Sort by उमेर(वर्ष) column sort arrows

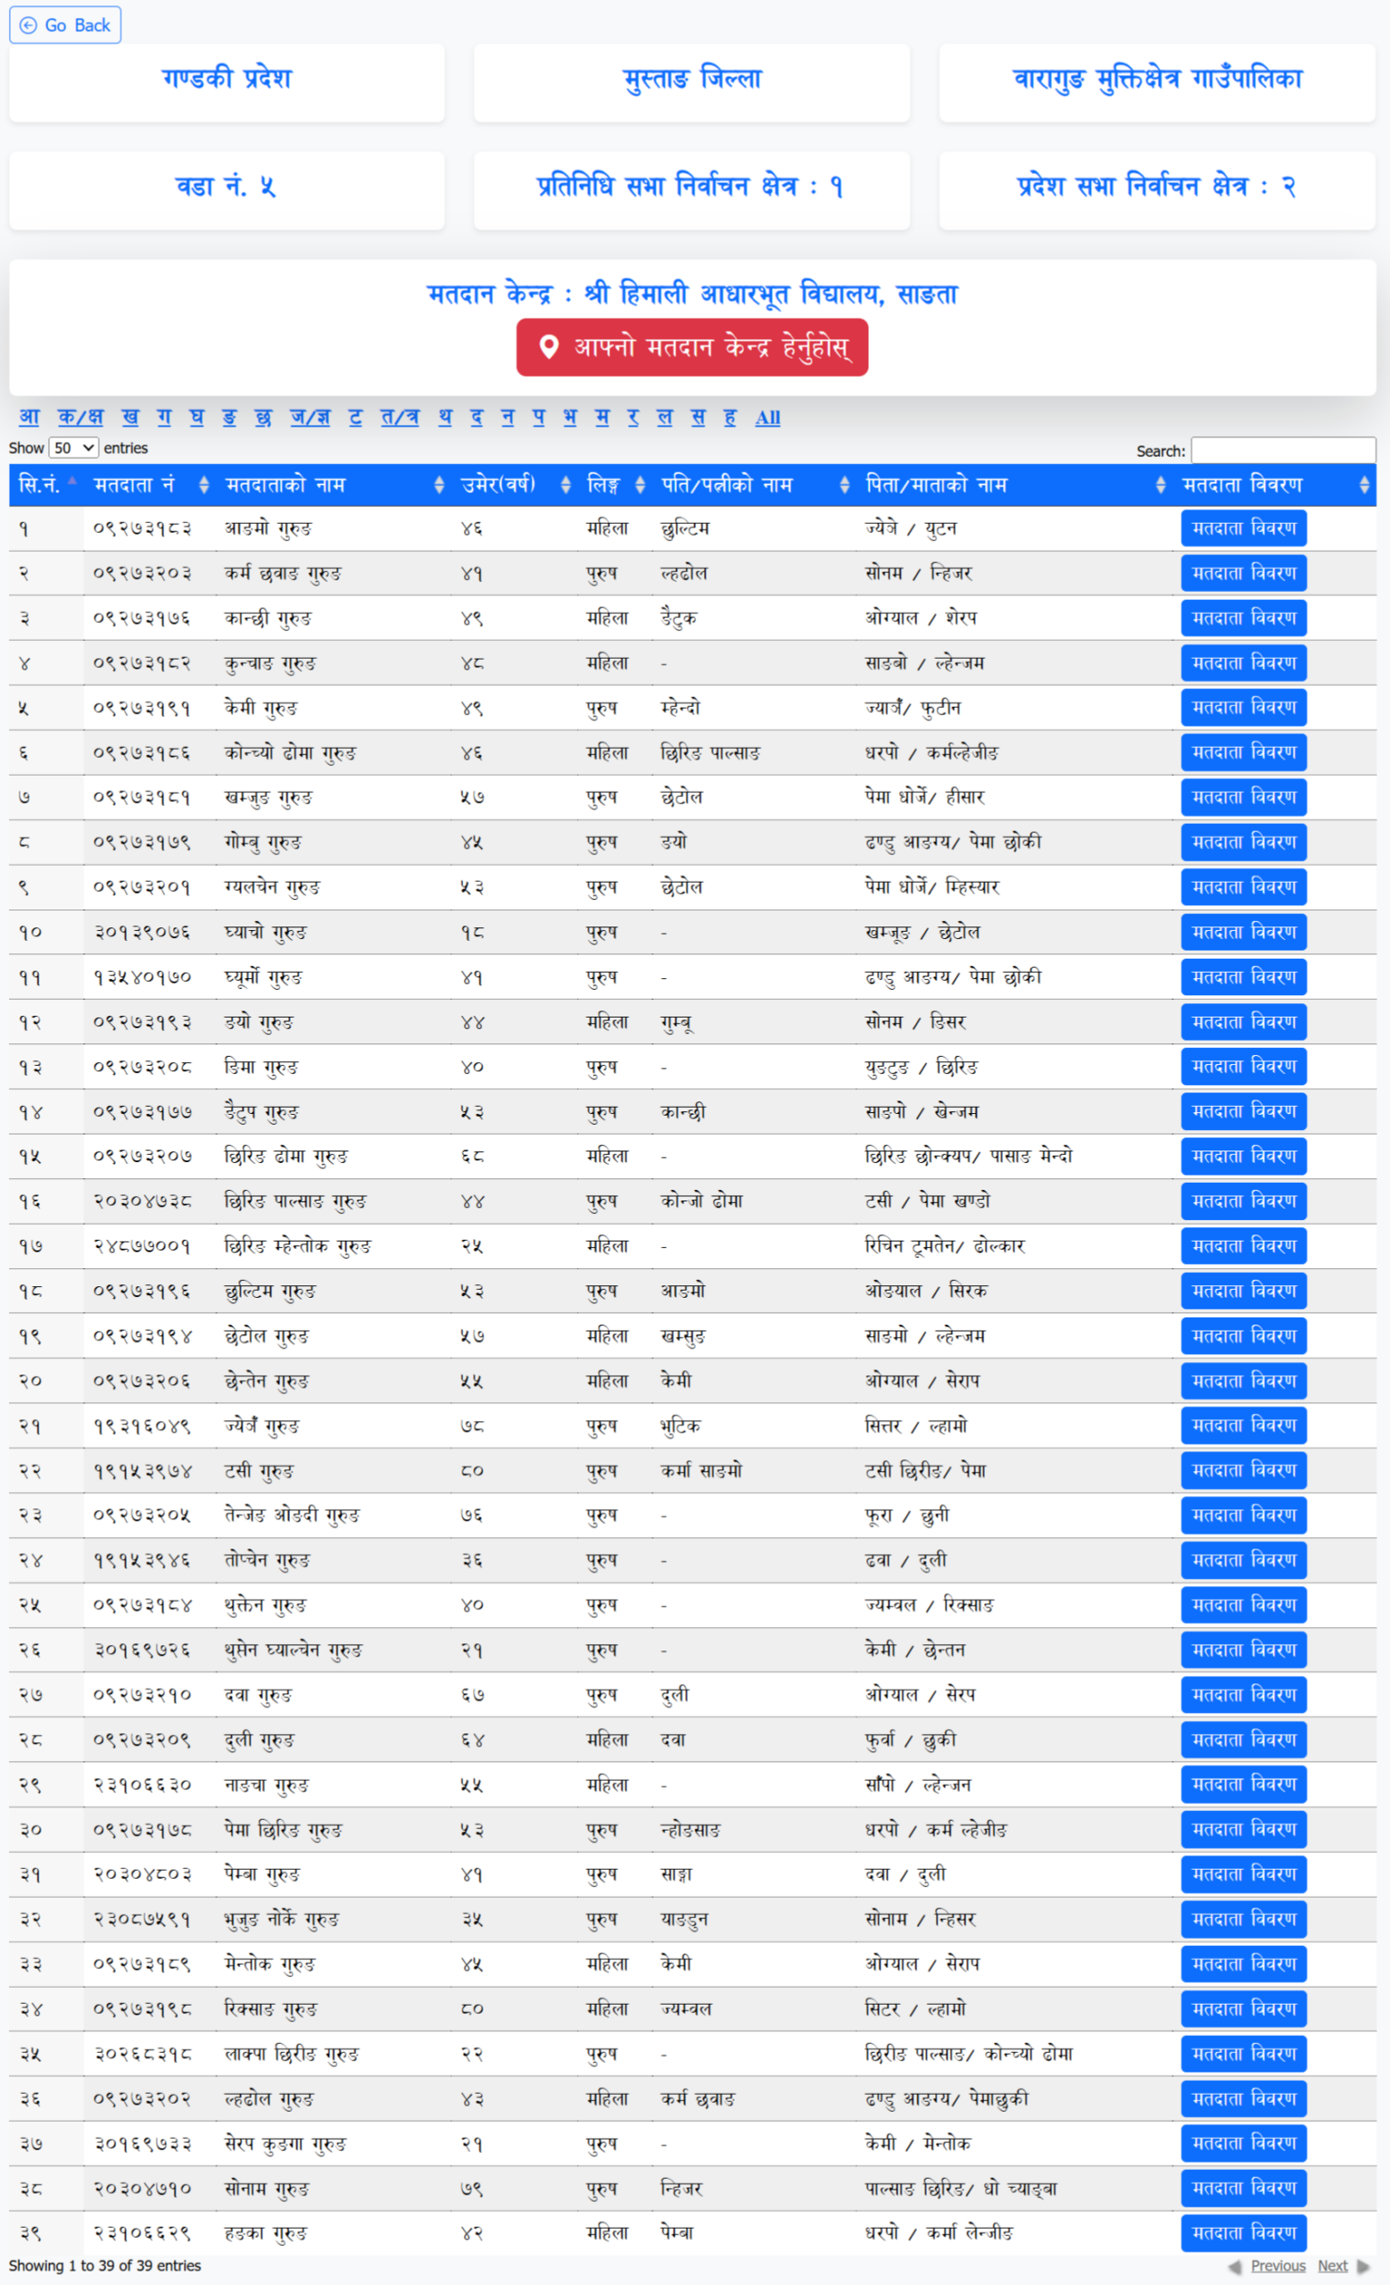click(x=566, y=485)
